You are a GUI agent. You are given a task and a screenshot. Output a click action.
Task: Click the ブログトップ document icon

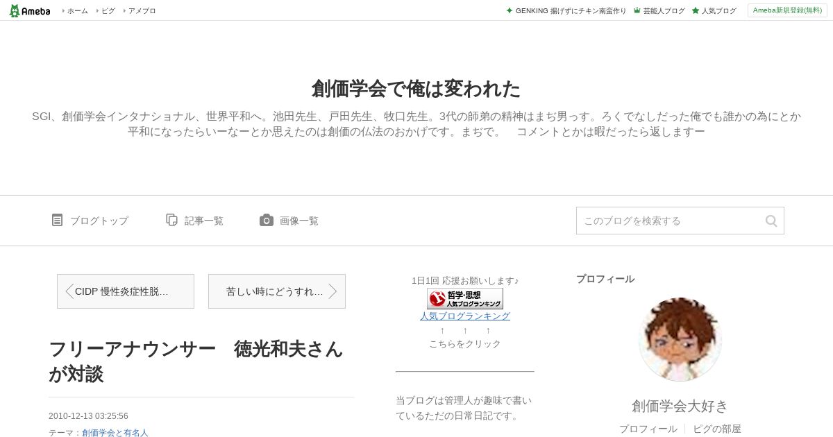pyautogui.click(x=57, y=220)
